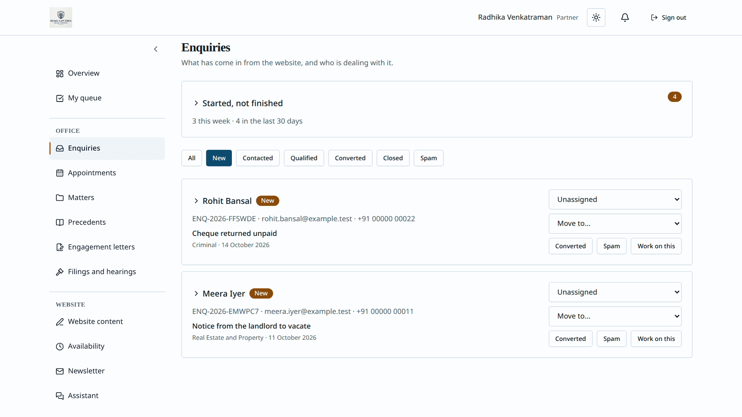The height and width of the screenshot is (417, 742).
Task: Click Sign out text
Action: point(674,17)
